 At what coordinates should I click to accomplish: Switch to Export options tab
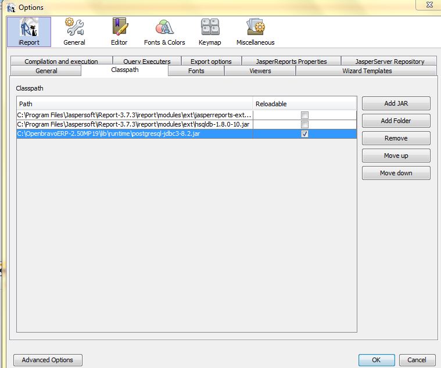pyautogui.click(x=211, y=61)
